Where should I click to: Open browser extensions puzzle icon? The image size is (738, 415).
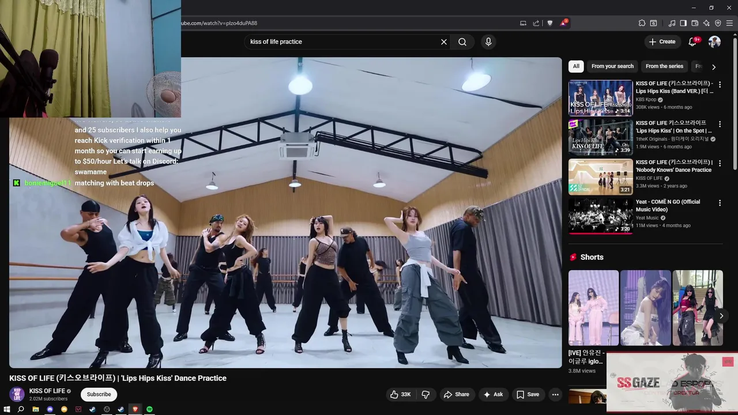click(x=642, y=23)
